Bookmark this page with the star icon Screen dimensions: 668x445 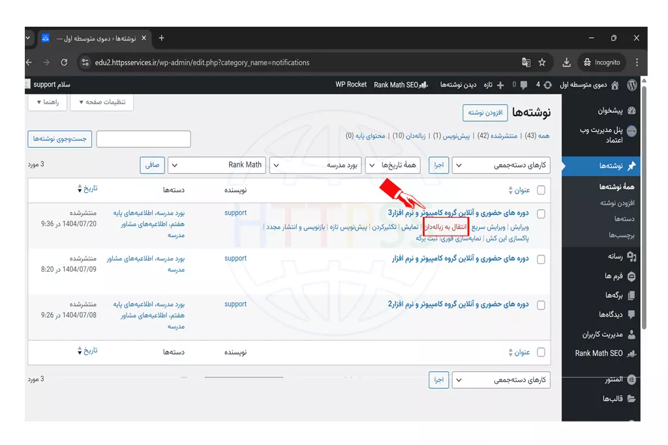click(x=542, y=63)
